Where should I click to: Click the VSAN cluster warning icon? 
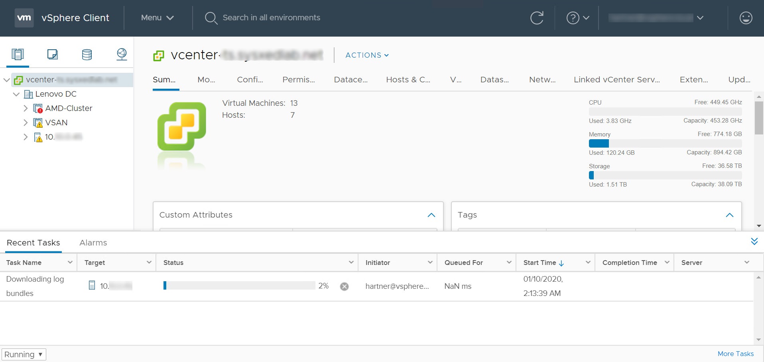[38, 123]
